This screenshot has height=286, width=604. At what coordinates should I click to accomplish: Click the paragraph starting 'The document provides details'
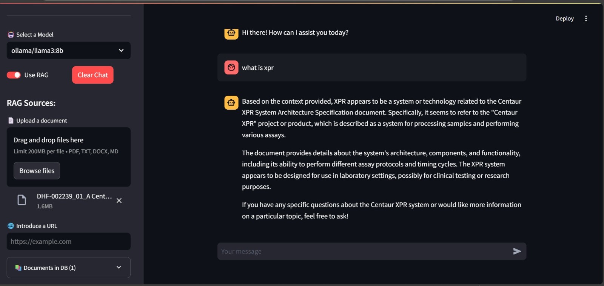click(x=381, y=170)
